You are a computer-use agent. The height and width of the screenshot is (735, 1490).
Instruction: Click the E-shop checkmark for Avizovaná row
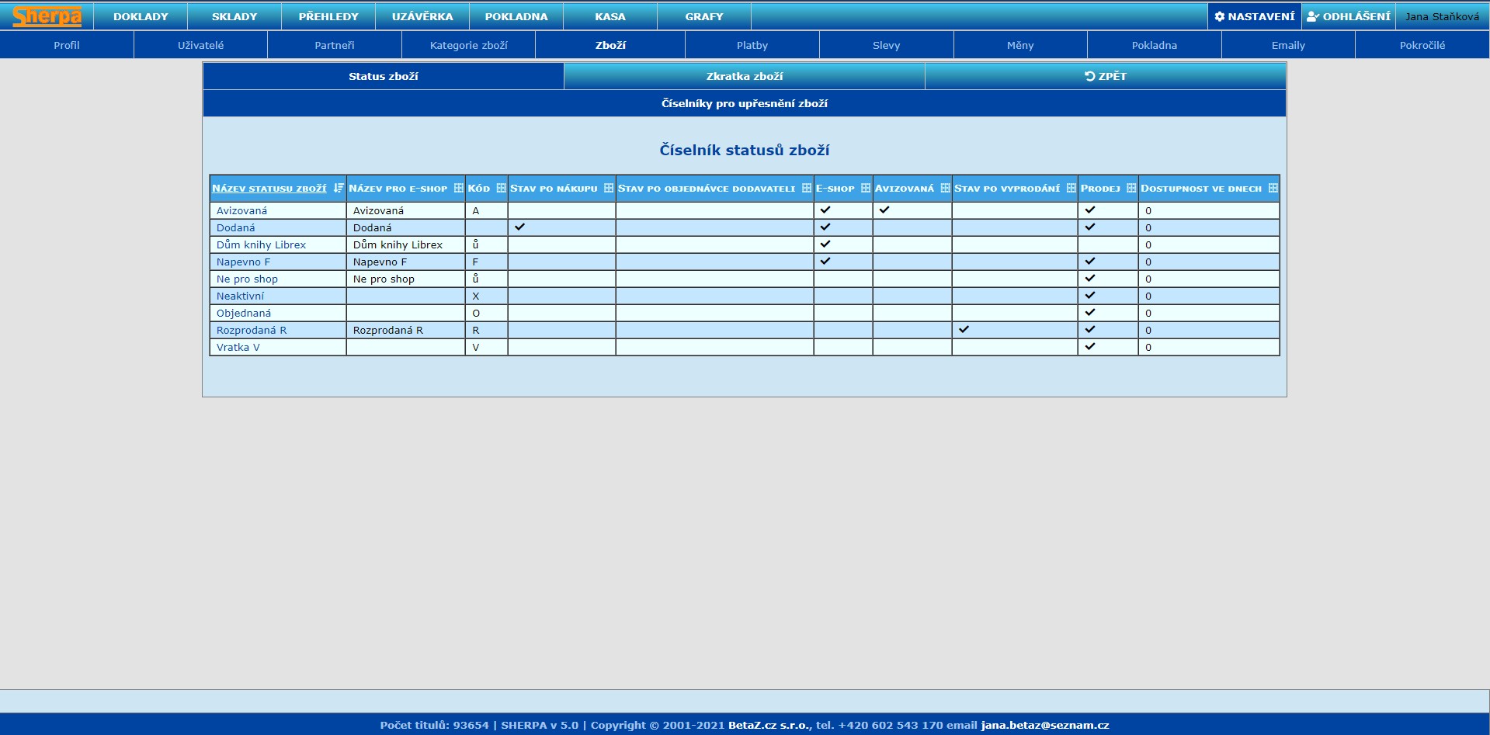click(x=825, y=210)
